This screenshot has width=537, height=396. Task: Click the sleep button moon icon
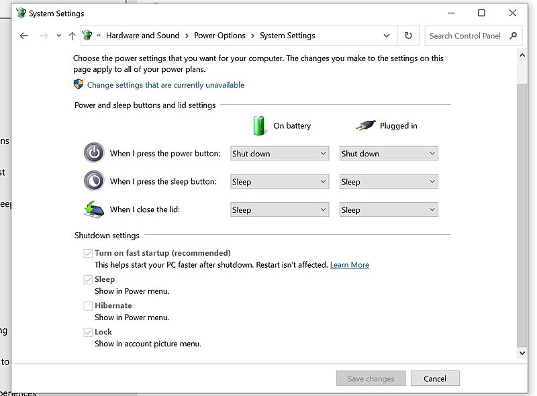tap(94, 181)
